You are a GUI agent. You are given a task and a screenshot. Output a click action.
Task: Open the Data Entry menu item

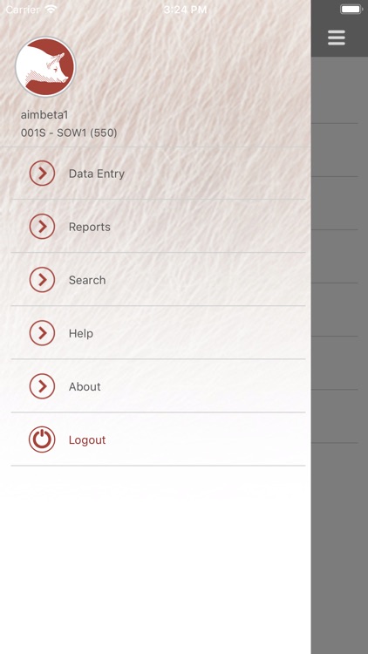pyautogui.click(x=158, y=174)
